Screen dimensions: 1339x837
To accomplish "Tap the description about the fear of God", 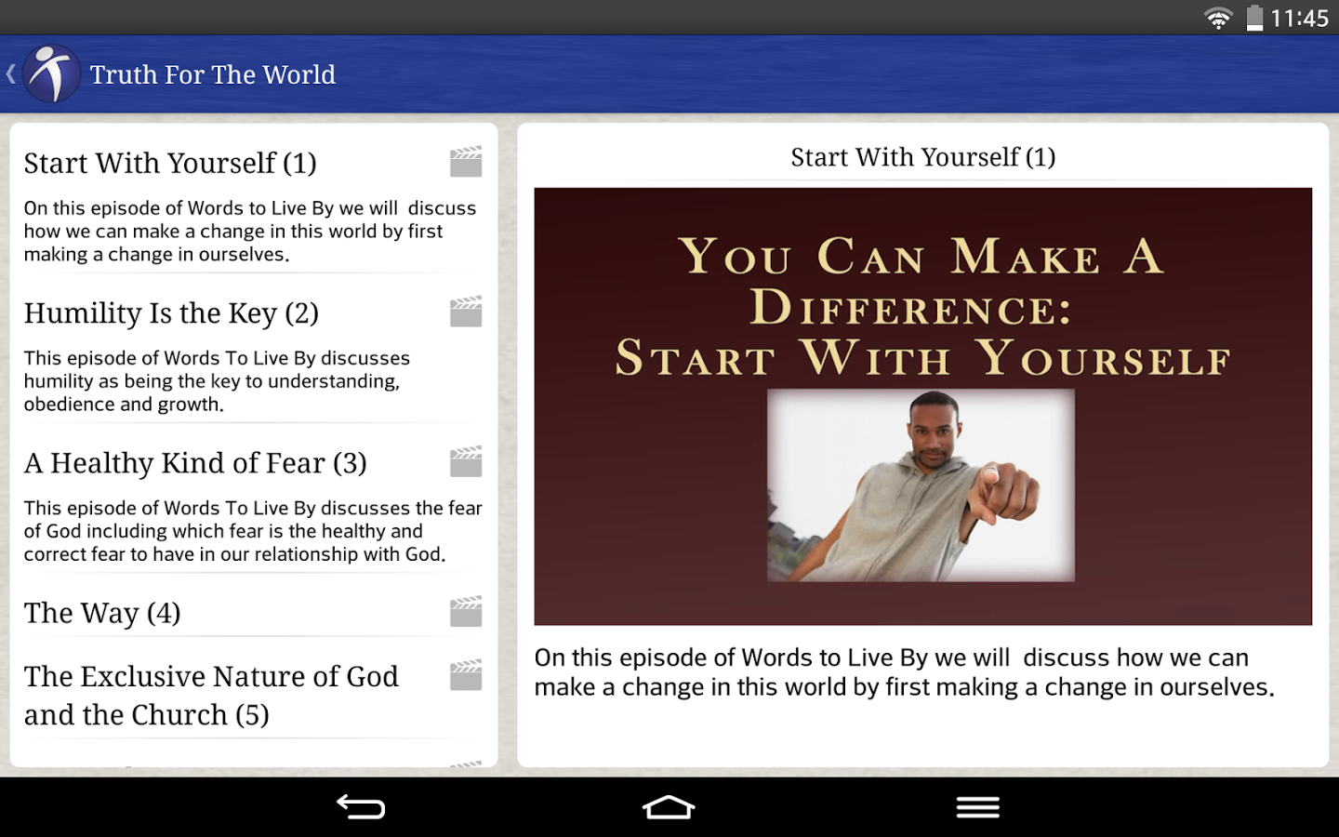I will pyautogui.click(x=253, y=530).
